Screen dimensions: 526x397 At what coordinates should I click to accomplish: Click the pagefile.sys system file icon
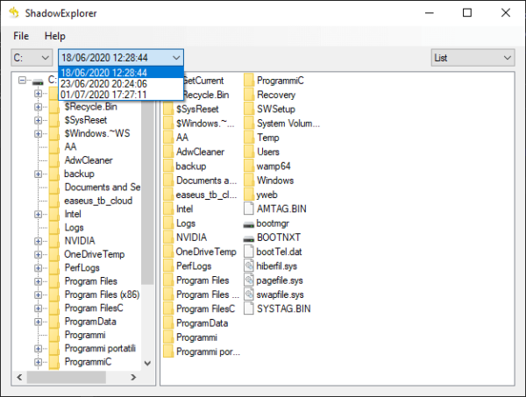249,280
